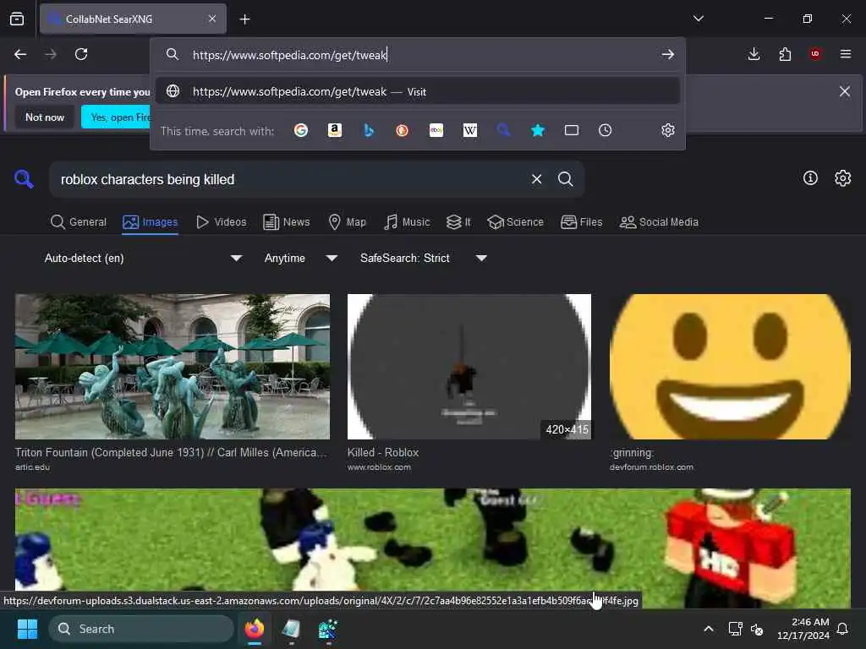Click the SearXNG logo magnifier

pos(24,179)
